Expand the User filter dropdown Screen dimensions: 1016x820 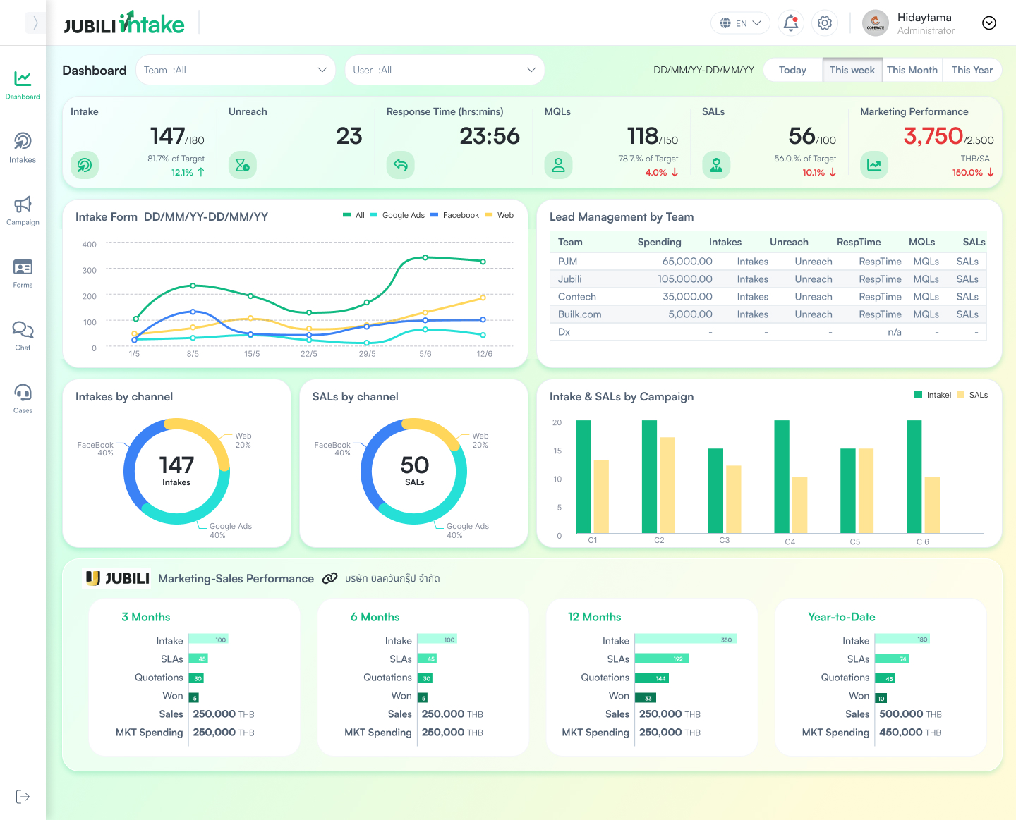[x=445, y=70]
